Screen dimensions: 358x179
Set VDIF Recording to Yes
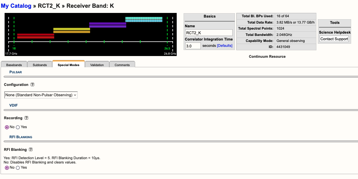[18, 127]
